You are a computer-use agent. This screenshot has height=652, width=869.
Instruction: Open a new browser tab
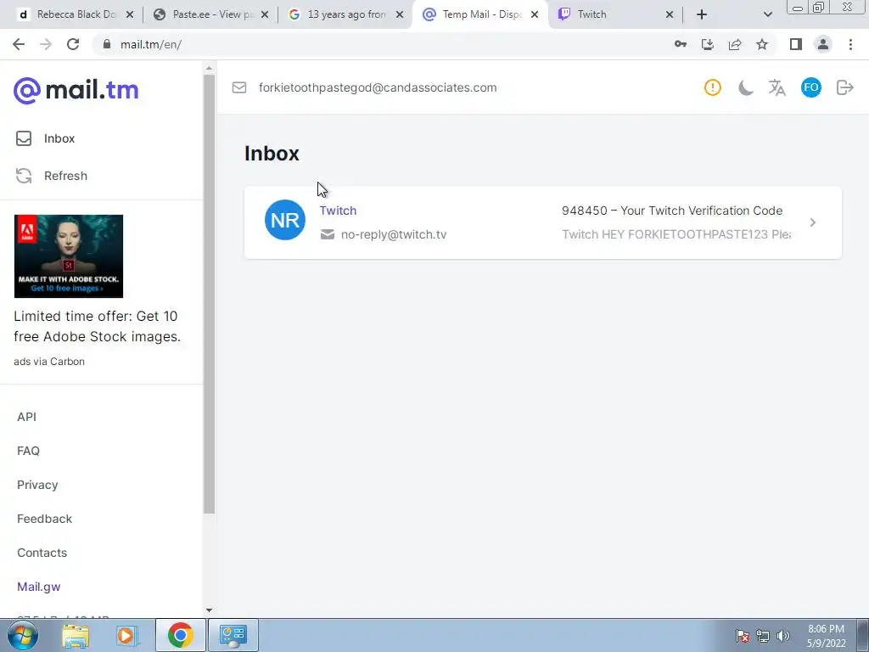(x=702, y=15)
